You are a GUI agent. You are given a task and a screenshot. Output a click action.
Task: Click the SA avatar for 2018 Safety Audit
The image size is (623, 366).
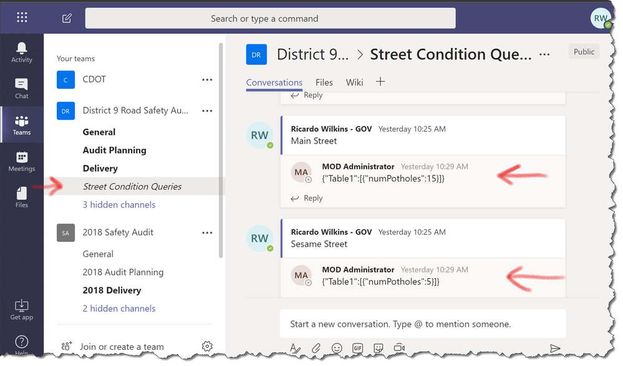pyautogui.click(x=65, y=233)
